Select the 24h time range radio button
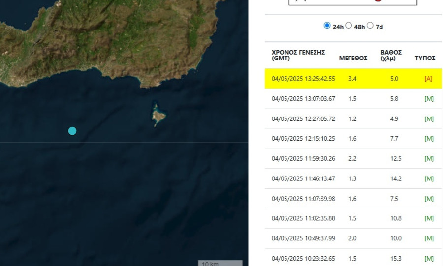This screenshot has height=266, width=443. coord(327,26)
